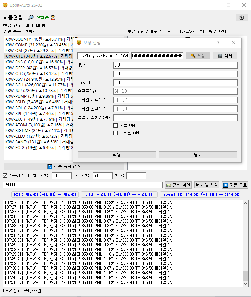Close the correction settings dialog via 닫기

click(x=198, y=155)
